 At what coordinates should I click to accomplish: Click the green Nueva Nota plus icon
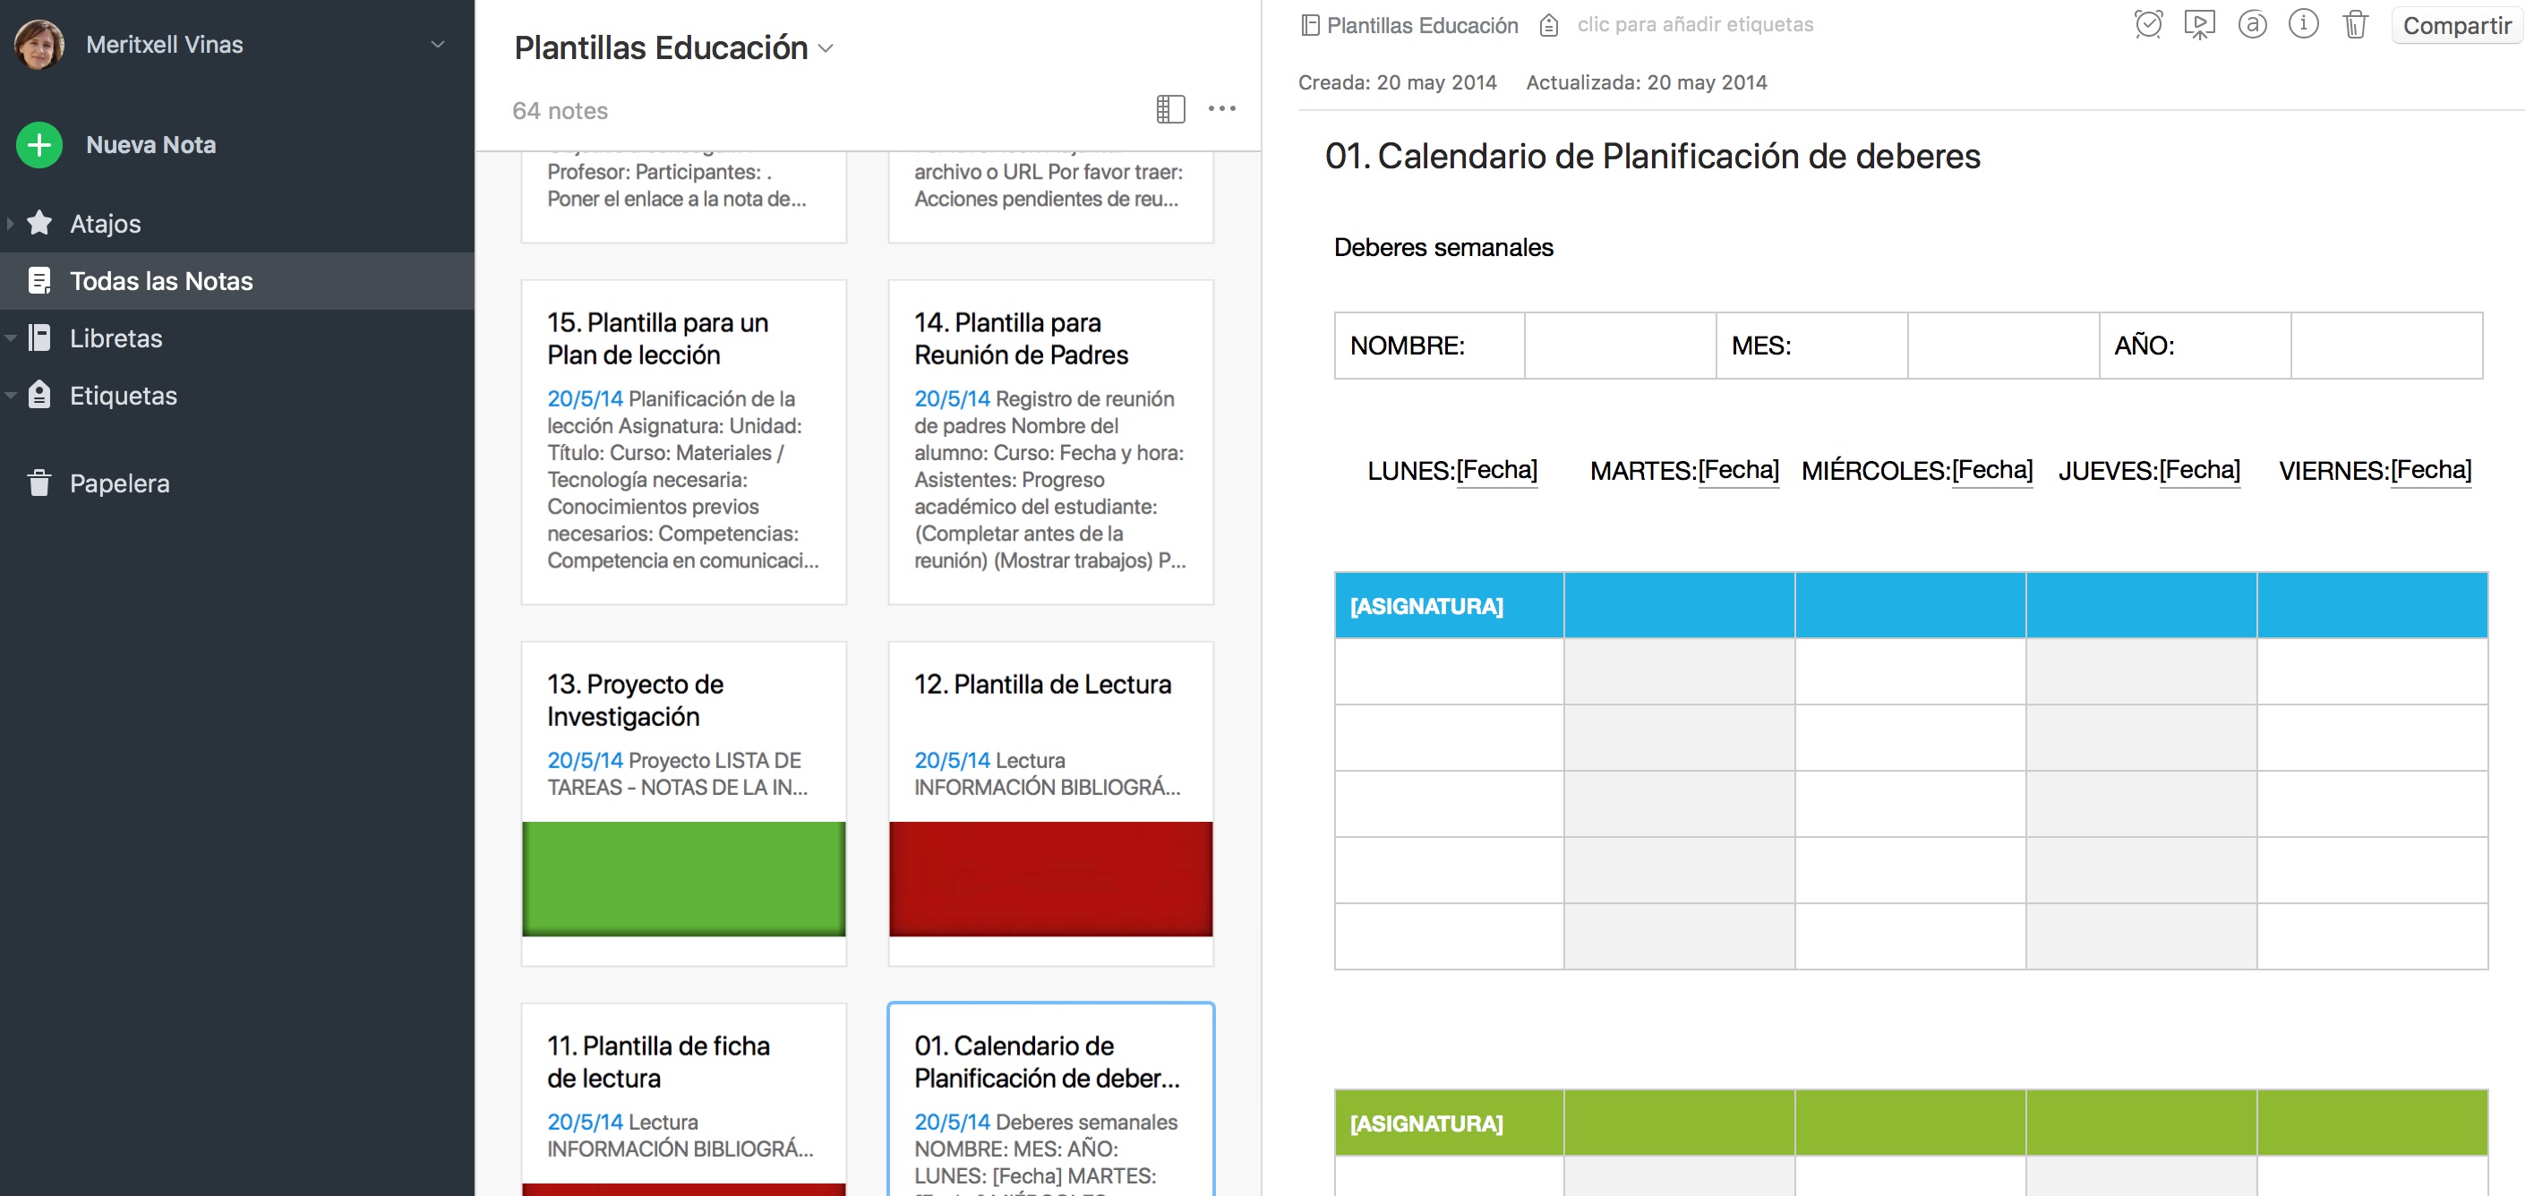tap(39, 145)
